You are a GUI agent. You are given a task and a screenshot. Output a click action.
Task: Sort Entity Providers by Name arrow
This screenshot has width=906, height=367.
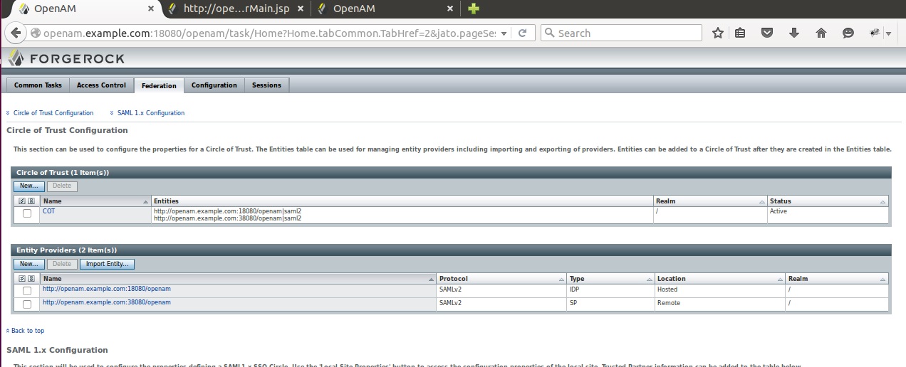pos(431,280)
